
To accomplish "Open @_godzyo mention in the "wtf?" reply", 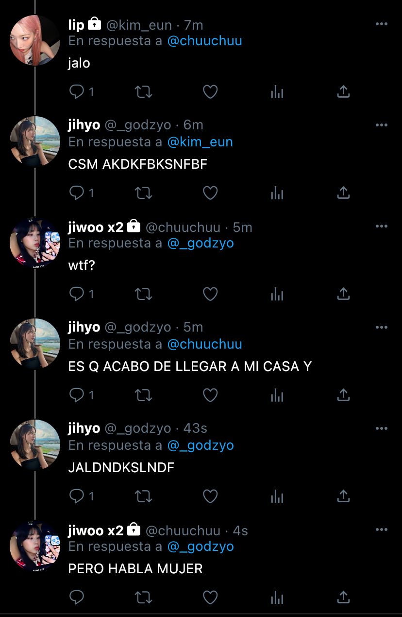I will 201,243.
